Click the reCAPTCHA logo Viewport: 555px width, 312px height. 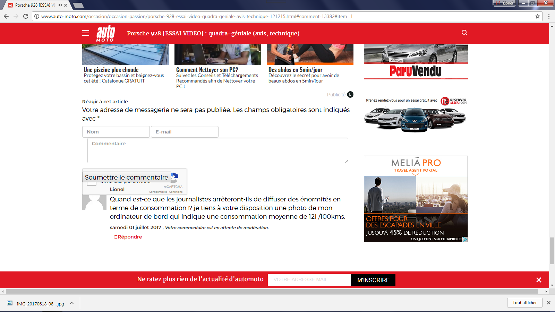[174, 178]
